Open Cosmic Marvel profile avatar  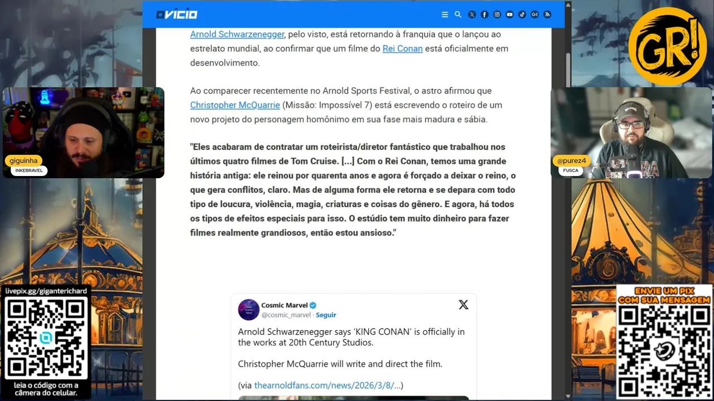coord(249,310)
